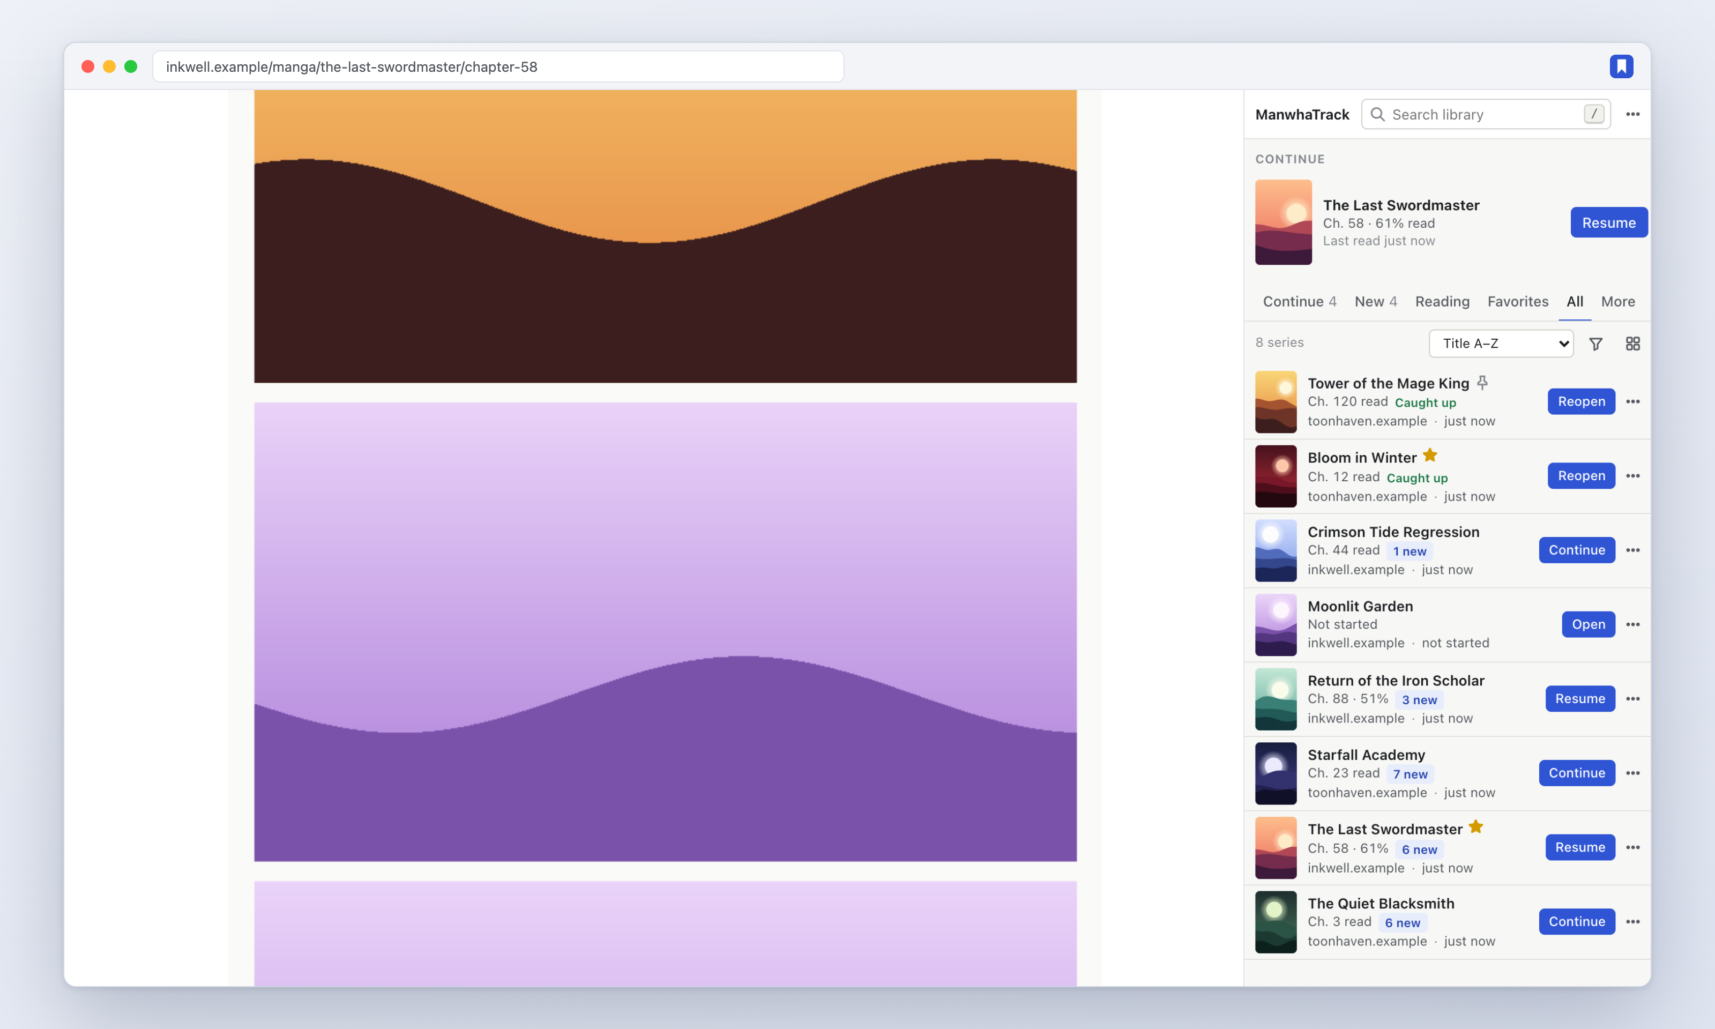The height and width of the screenshot is (1029, 1715).
Task: Click The Last Swordmaster cover in Continue section
Action: 1283,222
